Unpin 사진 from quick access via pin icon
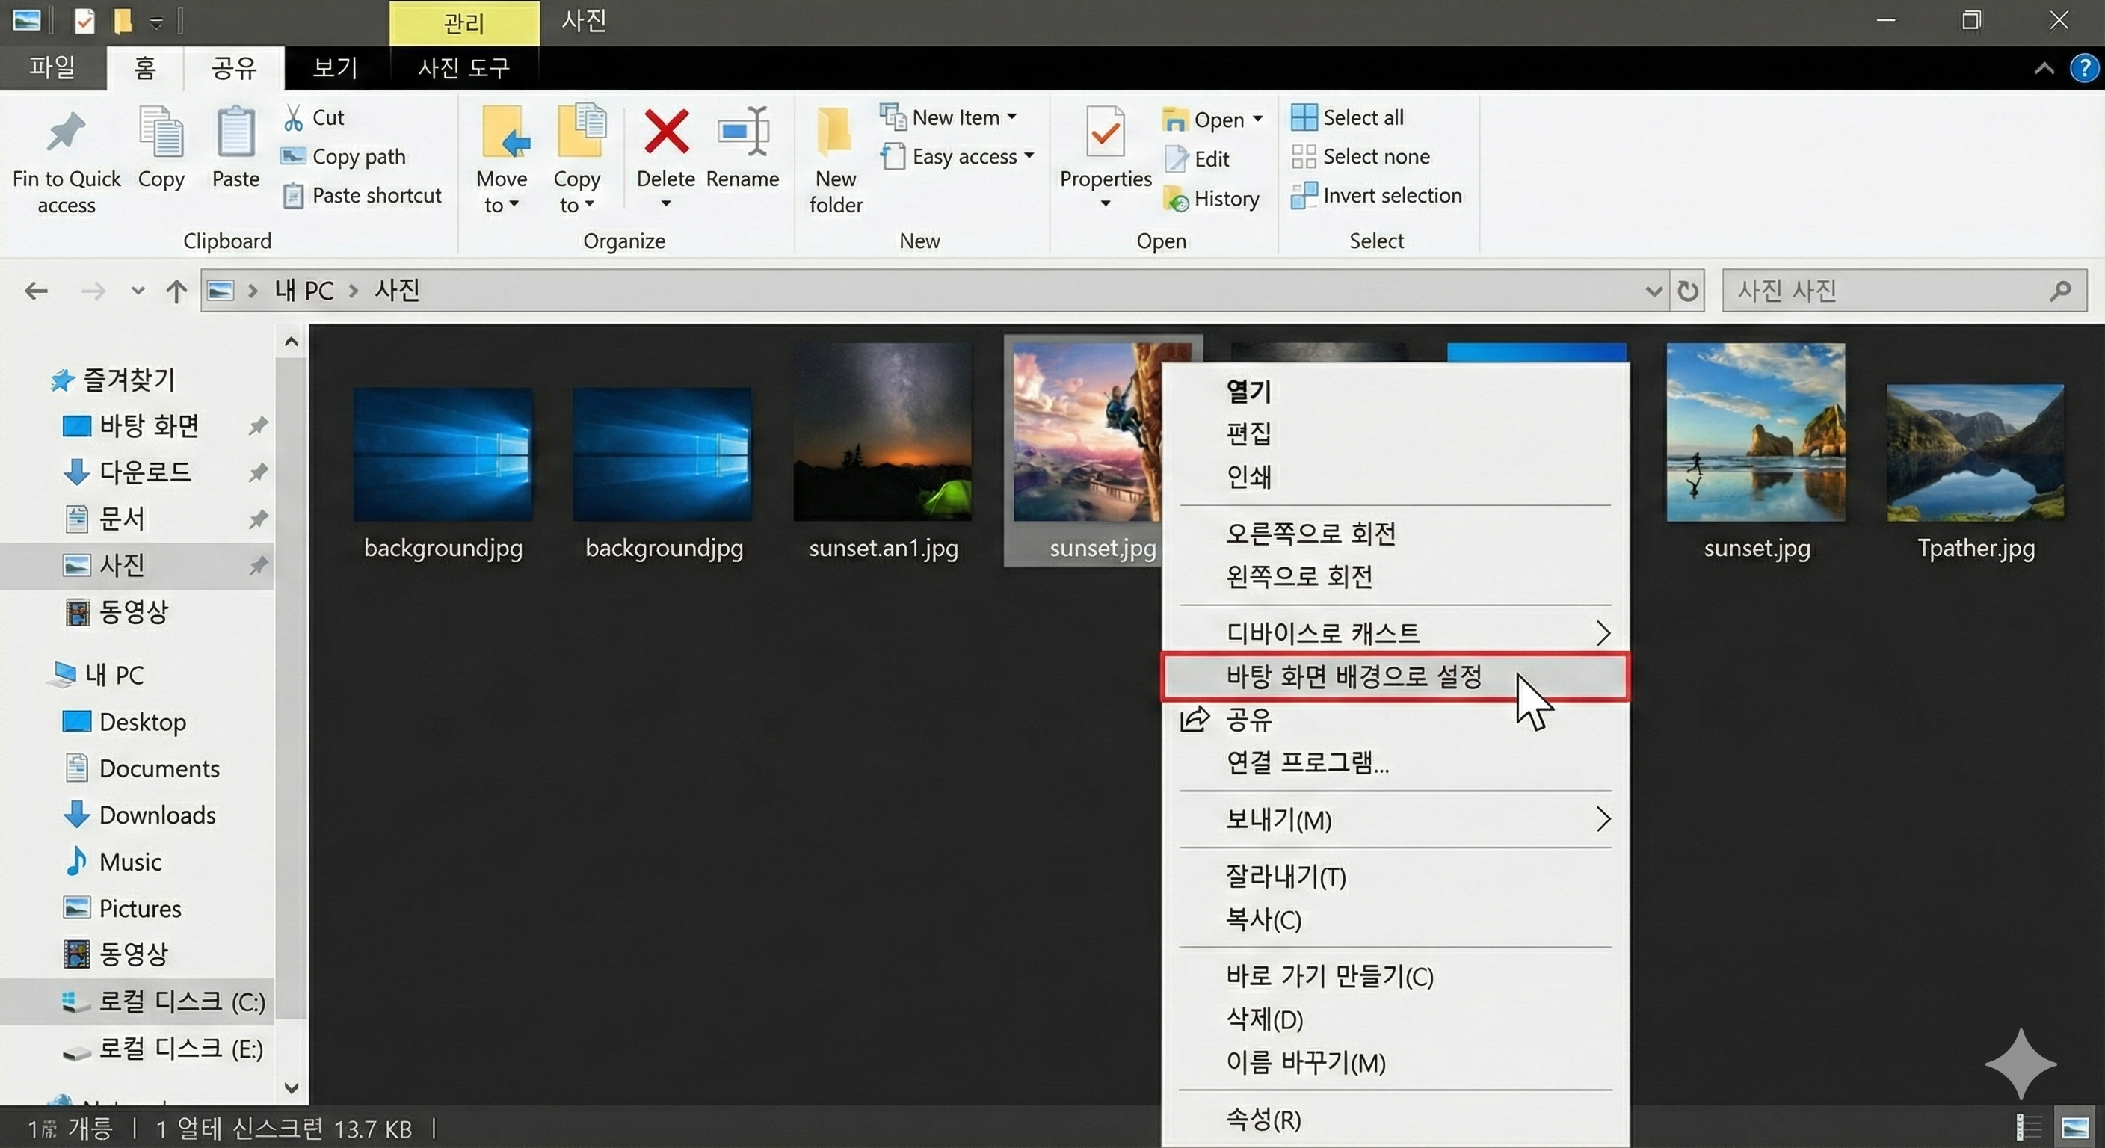Image resolution: width=2105 pixels, height=1148 pixels. coord(258,564)
